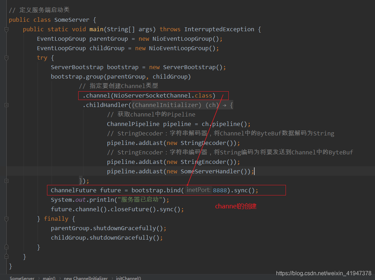
Task: Click StringDecoder in the addLast call
Action: (x=203, y=143)
